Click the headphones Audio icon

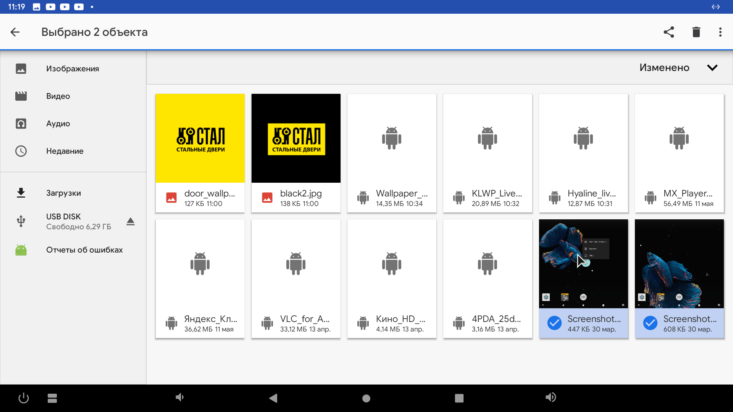point(21,124)
